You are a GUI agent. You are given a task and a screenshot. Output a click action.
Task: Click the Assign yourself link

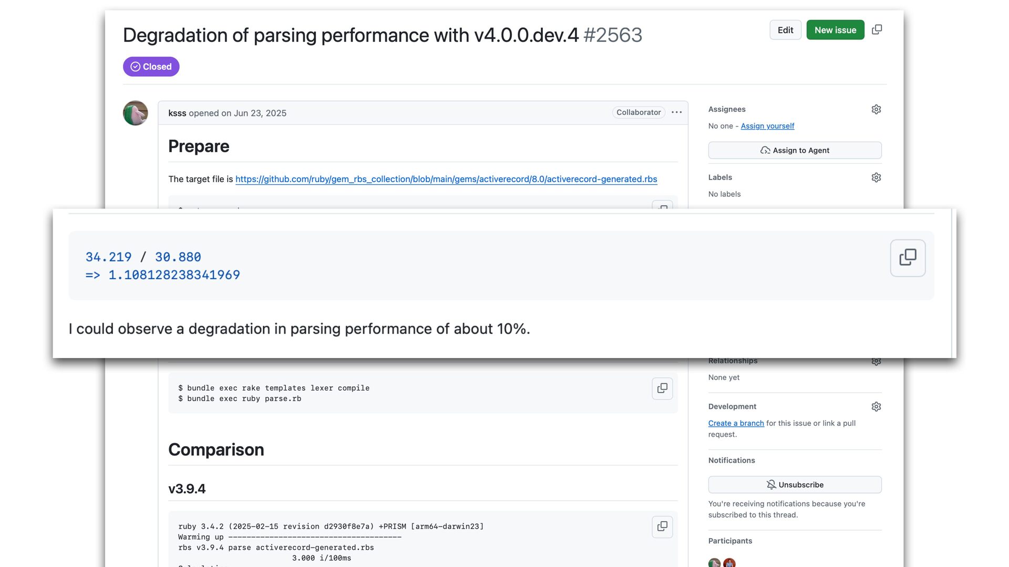click(767, 126)
